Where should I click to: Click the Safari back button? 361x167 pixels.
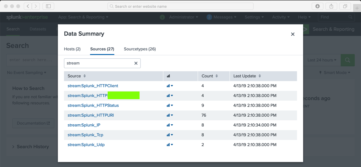[x=28, y=6]
